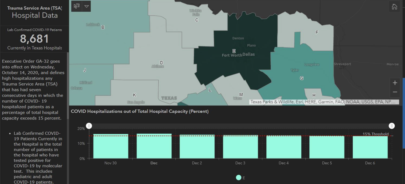Grab the right chart range slider handle
Image resolution: width=405 pixels, height=184 pixels.
(392, 126)
